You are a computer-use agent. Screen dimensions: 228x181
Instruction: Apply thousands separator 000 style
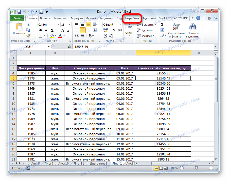click(x=120, y=30)
